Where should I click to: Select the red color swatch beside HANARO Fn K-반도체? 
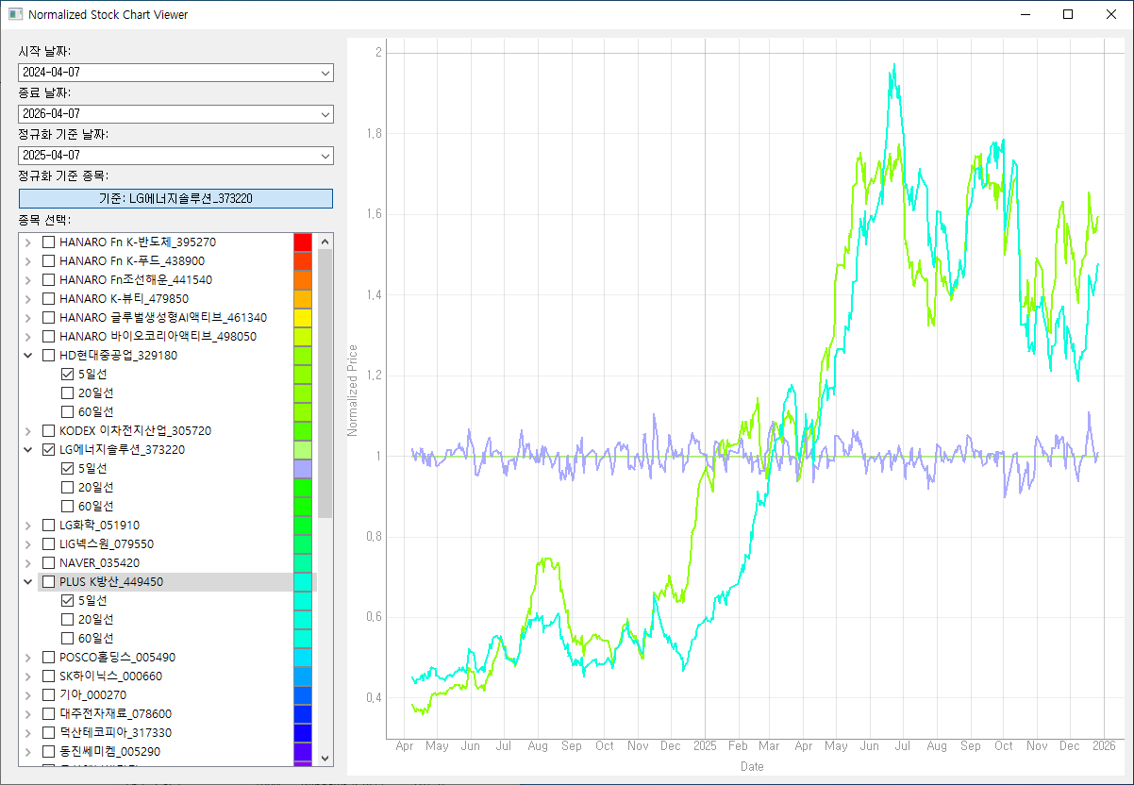pos(302,242)
